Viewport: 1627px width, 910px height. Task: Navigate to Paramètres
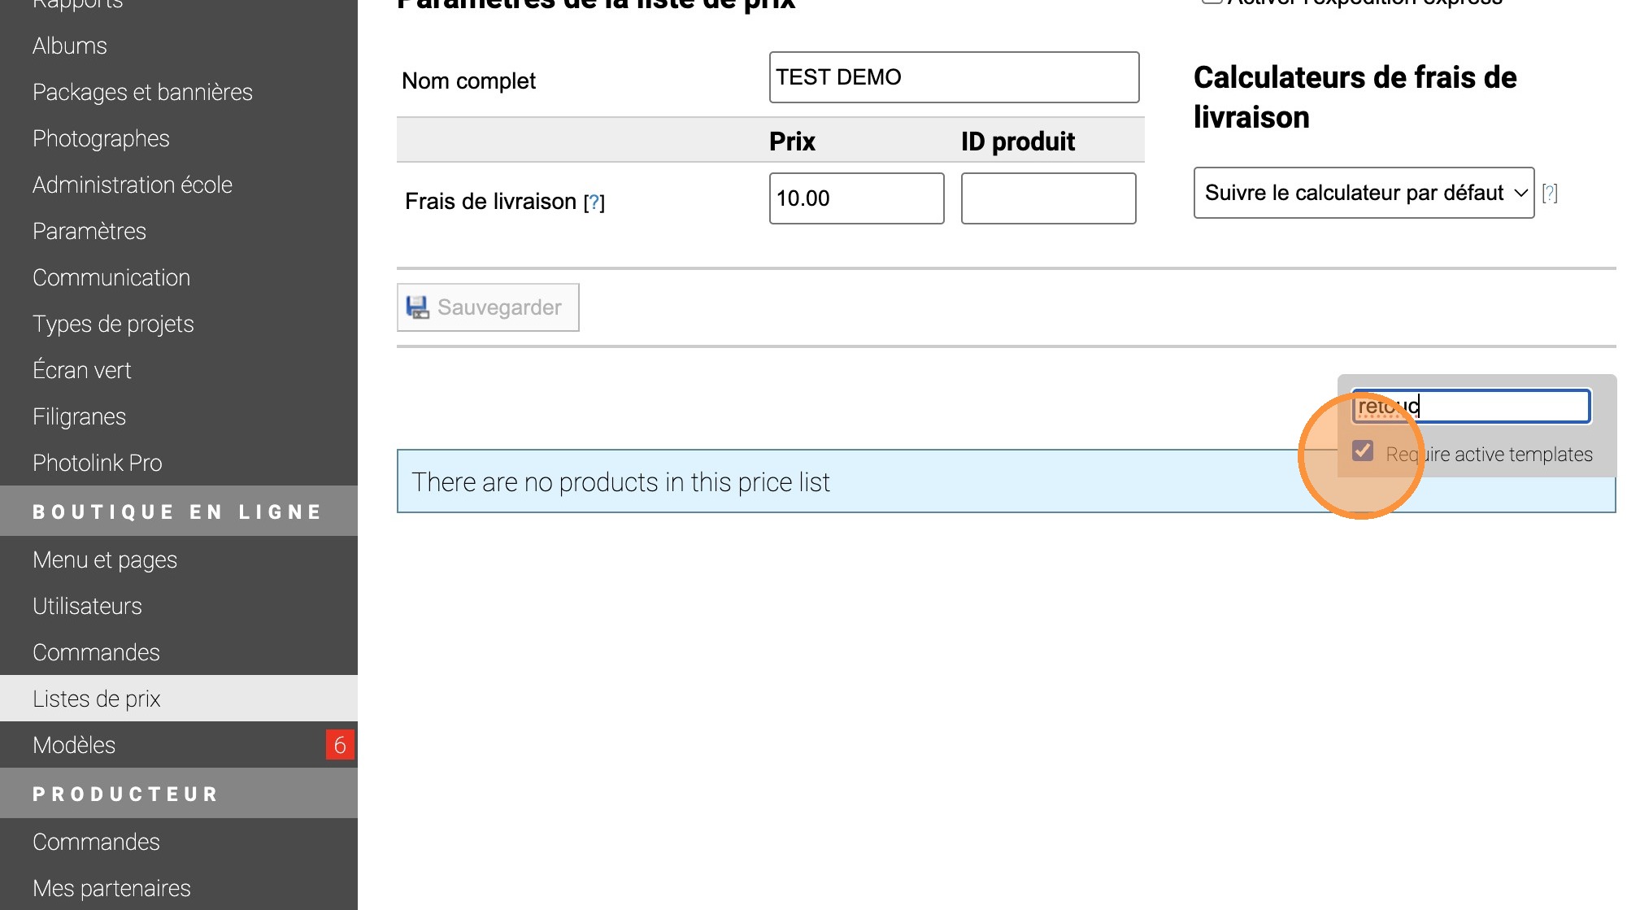[89, 231]
